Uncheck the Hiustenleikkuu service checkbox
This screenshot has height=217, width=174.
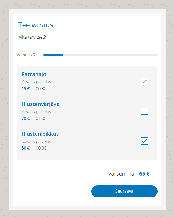click(144, 141)
